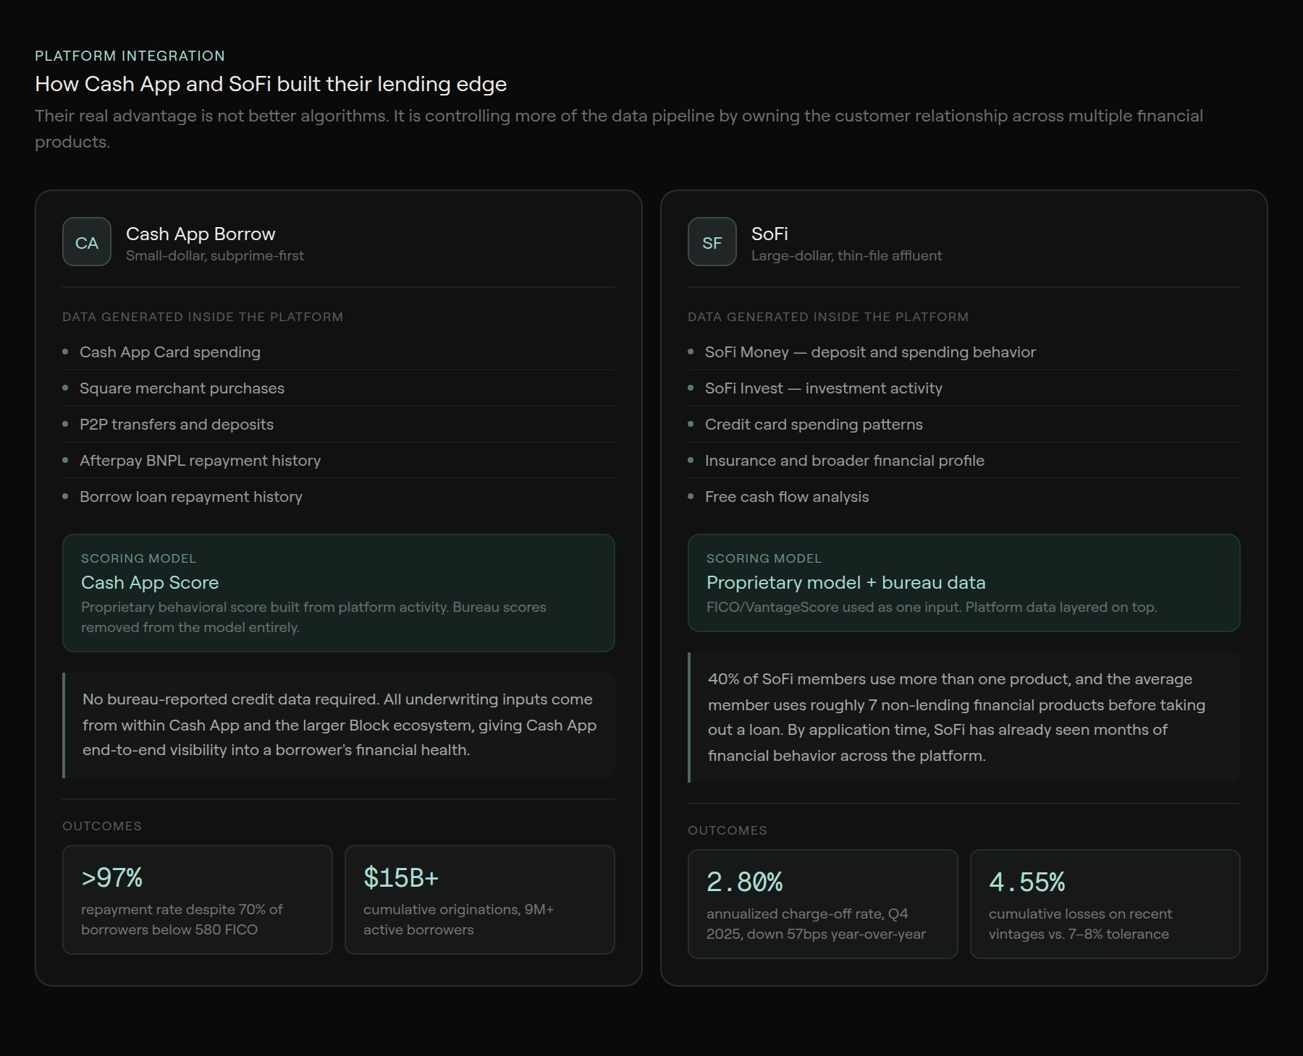Image resolution: width=1303 pixels, height=1056 pixels.
Task: Select 'SoFi Money — deposit and spending behavior' row
Action: 964,352
